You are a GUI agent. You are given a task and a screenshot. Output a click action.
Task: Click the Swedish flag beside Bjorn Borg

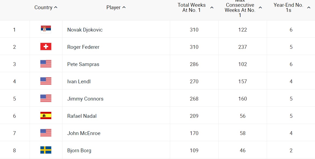coord(46,150)
